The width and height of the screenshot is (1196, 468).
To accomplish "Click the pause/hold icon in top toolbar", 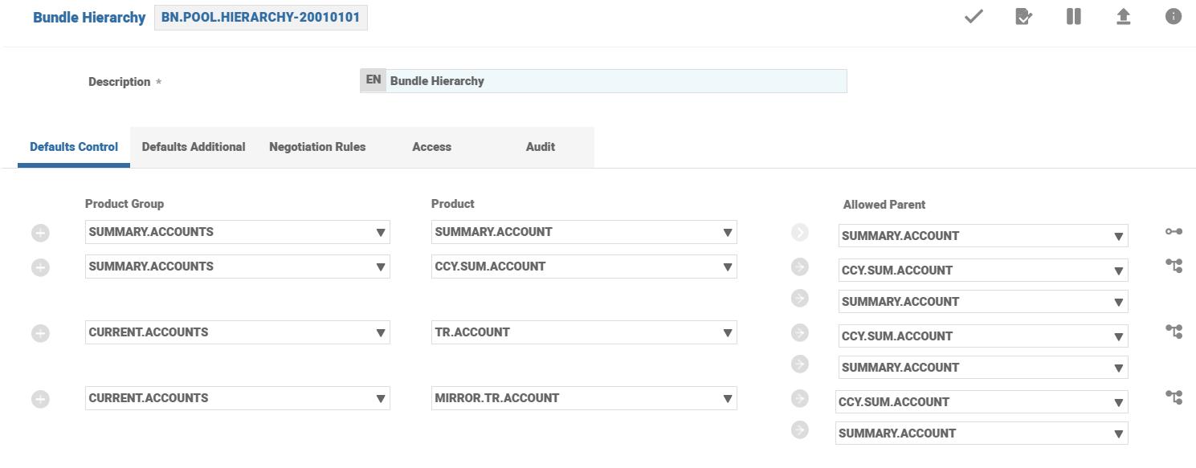I will (1073, 17).
